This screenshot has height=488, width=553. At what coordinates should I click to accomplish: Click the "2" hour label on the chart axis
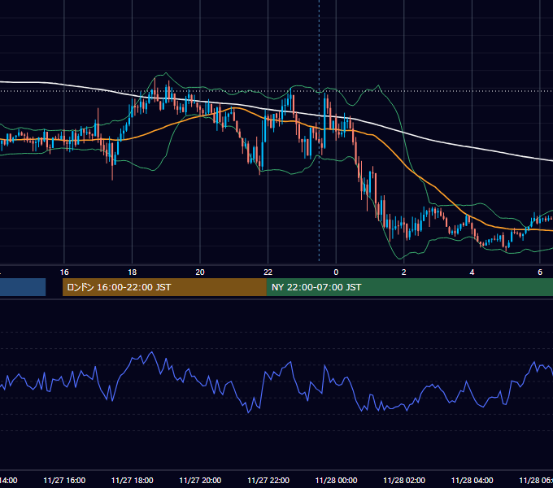(x=404, y=272)
